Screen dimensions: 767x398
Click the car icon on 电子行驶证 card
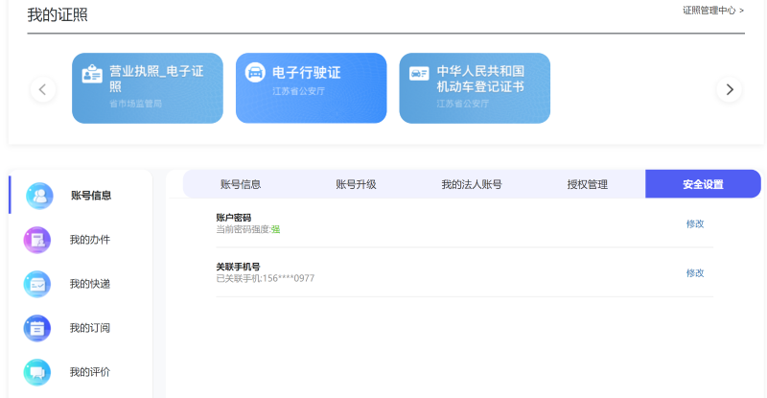(x=255, y=73)
